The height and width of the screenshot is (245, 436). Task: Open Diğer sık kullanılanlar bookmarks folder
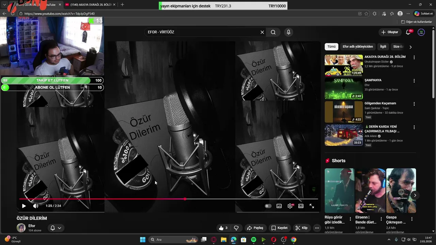(x=417, y=22)
